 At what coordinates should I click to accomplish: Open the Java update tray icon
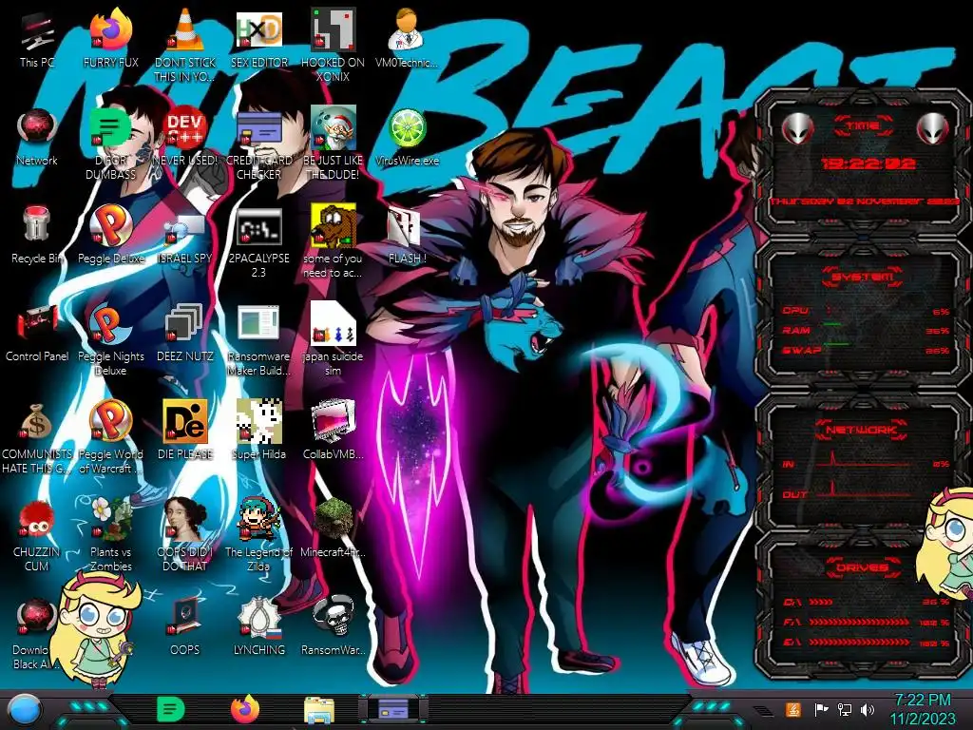[x=793, y=709]
